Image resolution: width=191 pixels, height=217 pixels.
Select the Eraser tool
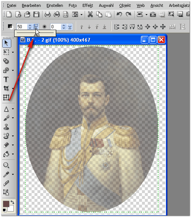pyautogui.click(x=6, y=145)
